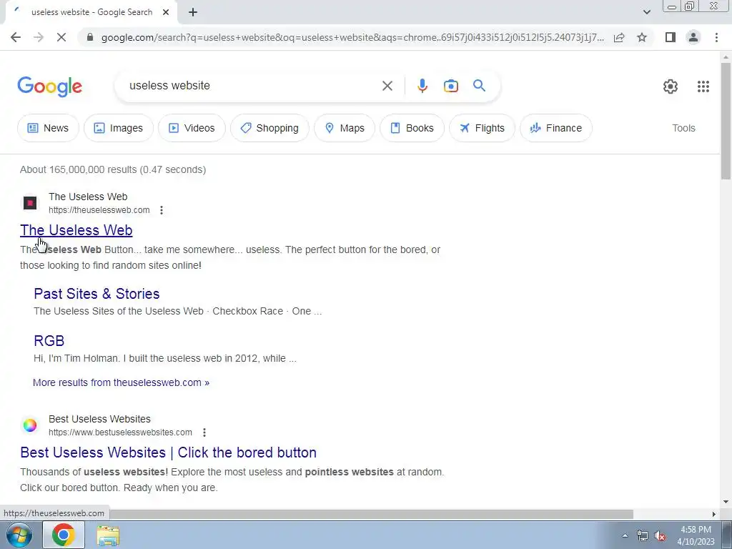The image size is (732, 549).
Task: Open 'The Useless Web' result title link
Action: point(76,230)
